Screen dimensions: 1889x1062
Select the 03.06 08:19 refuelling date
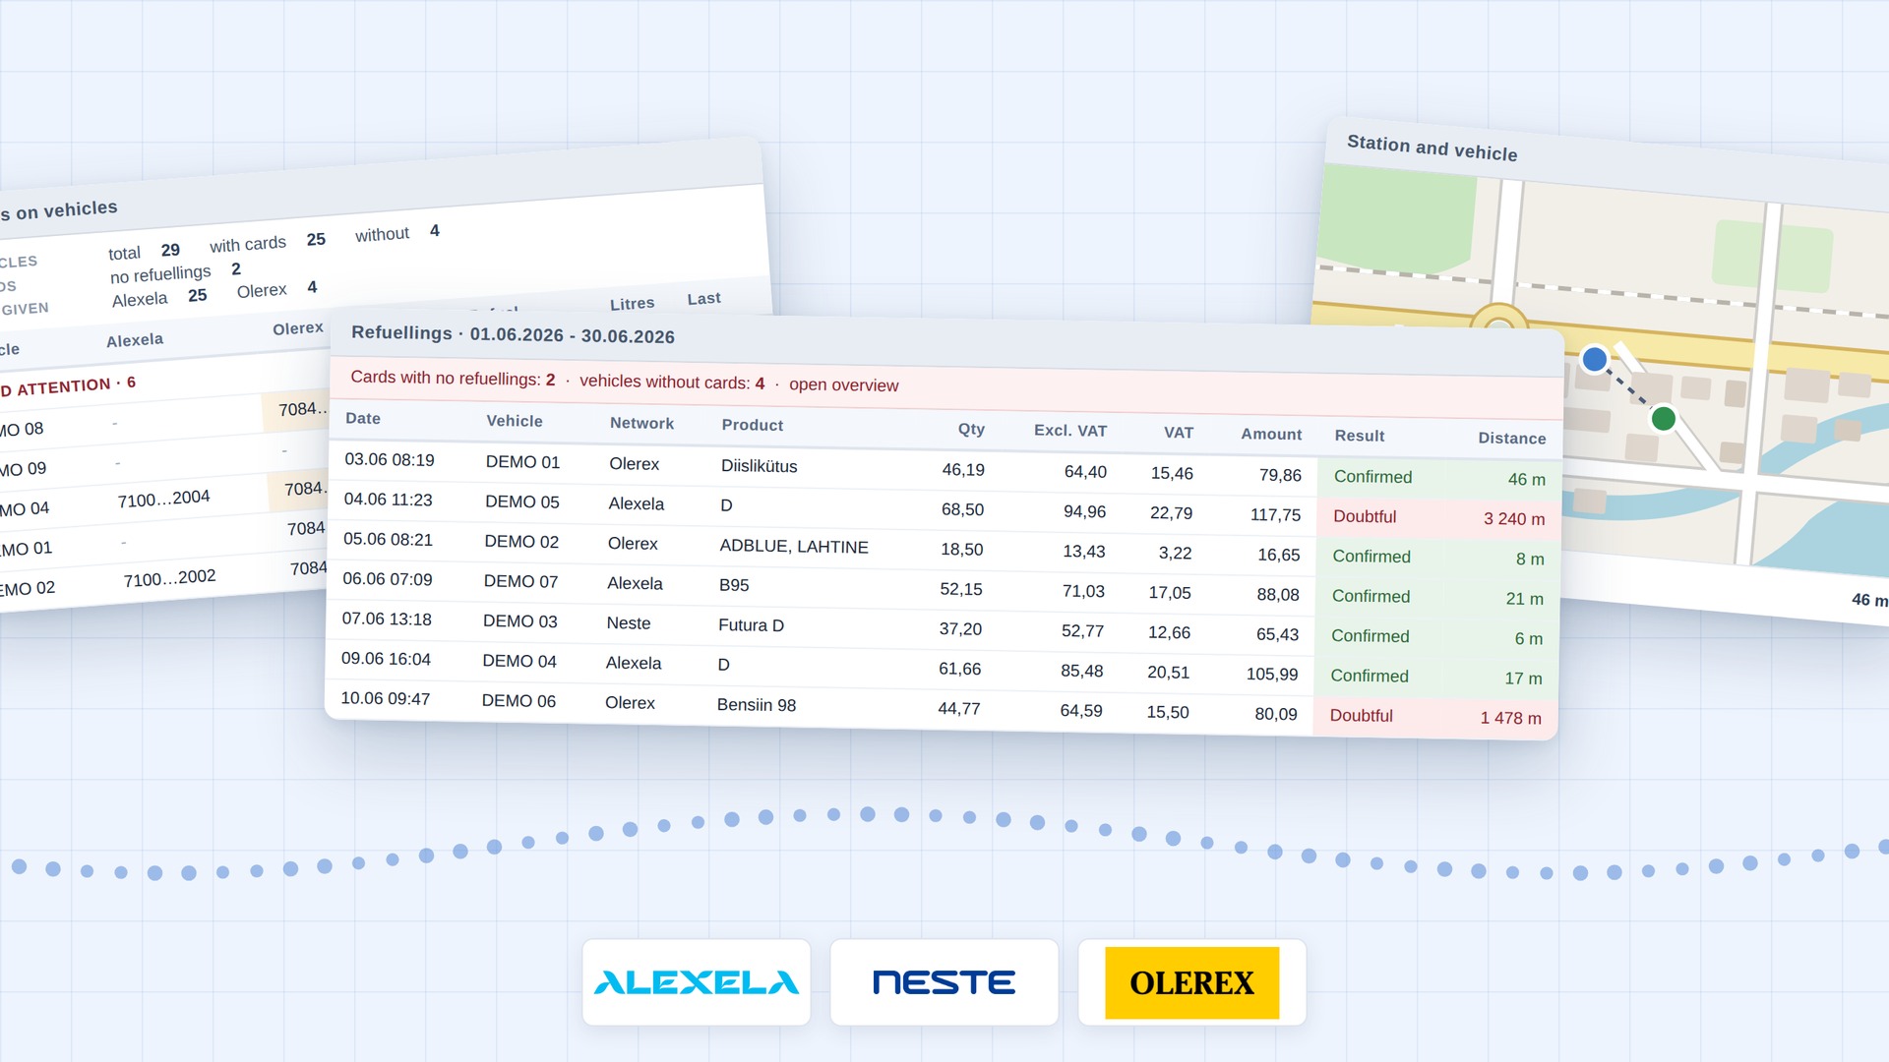(390, 460)
